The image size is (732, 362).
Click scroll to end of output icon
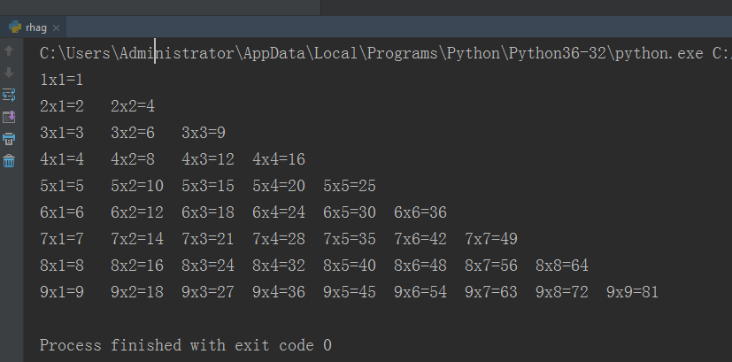[x=9, y=117]
